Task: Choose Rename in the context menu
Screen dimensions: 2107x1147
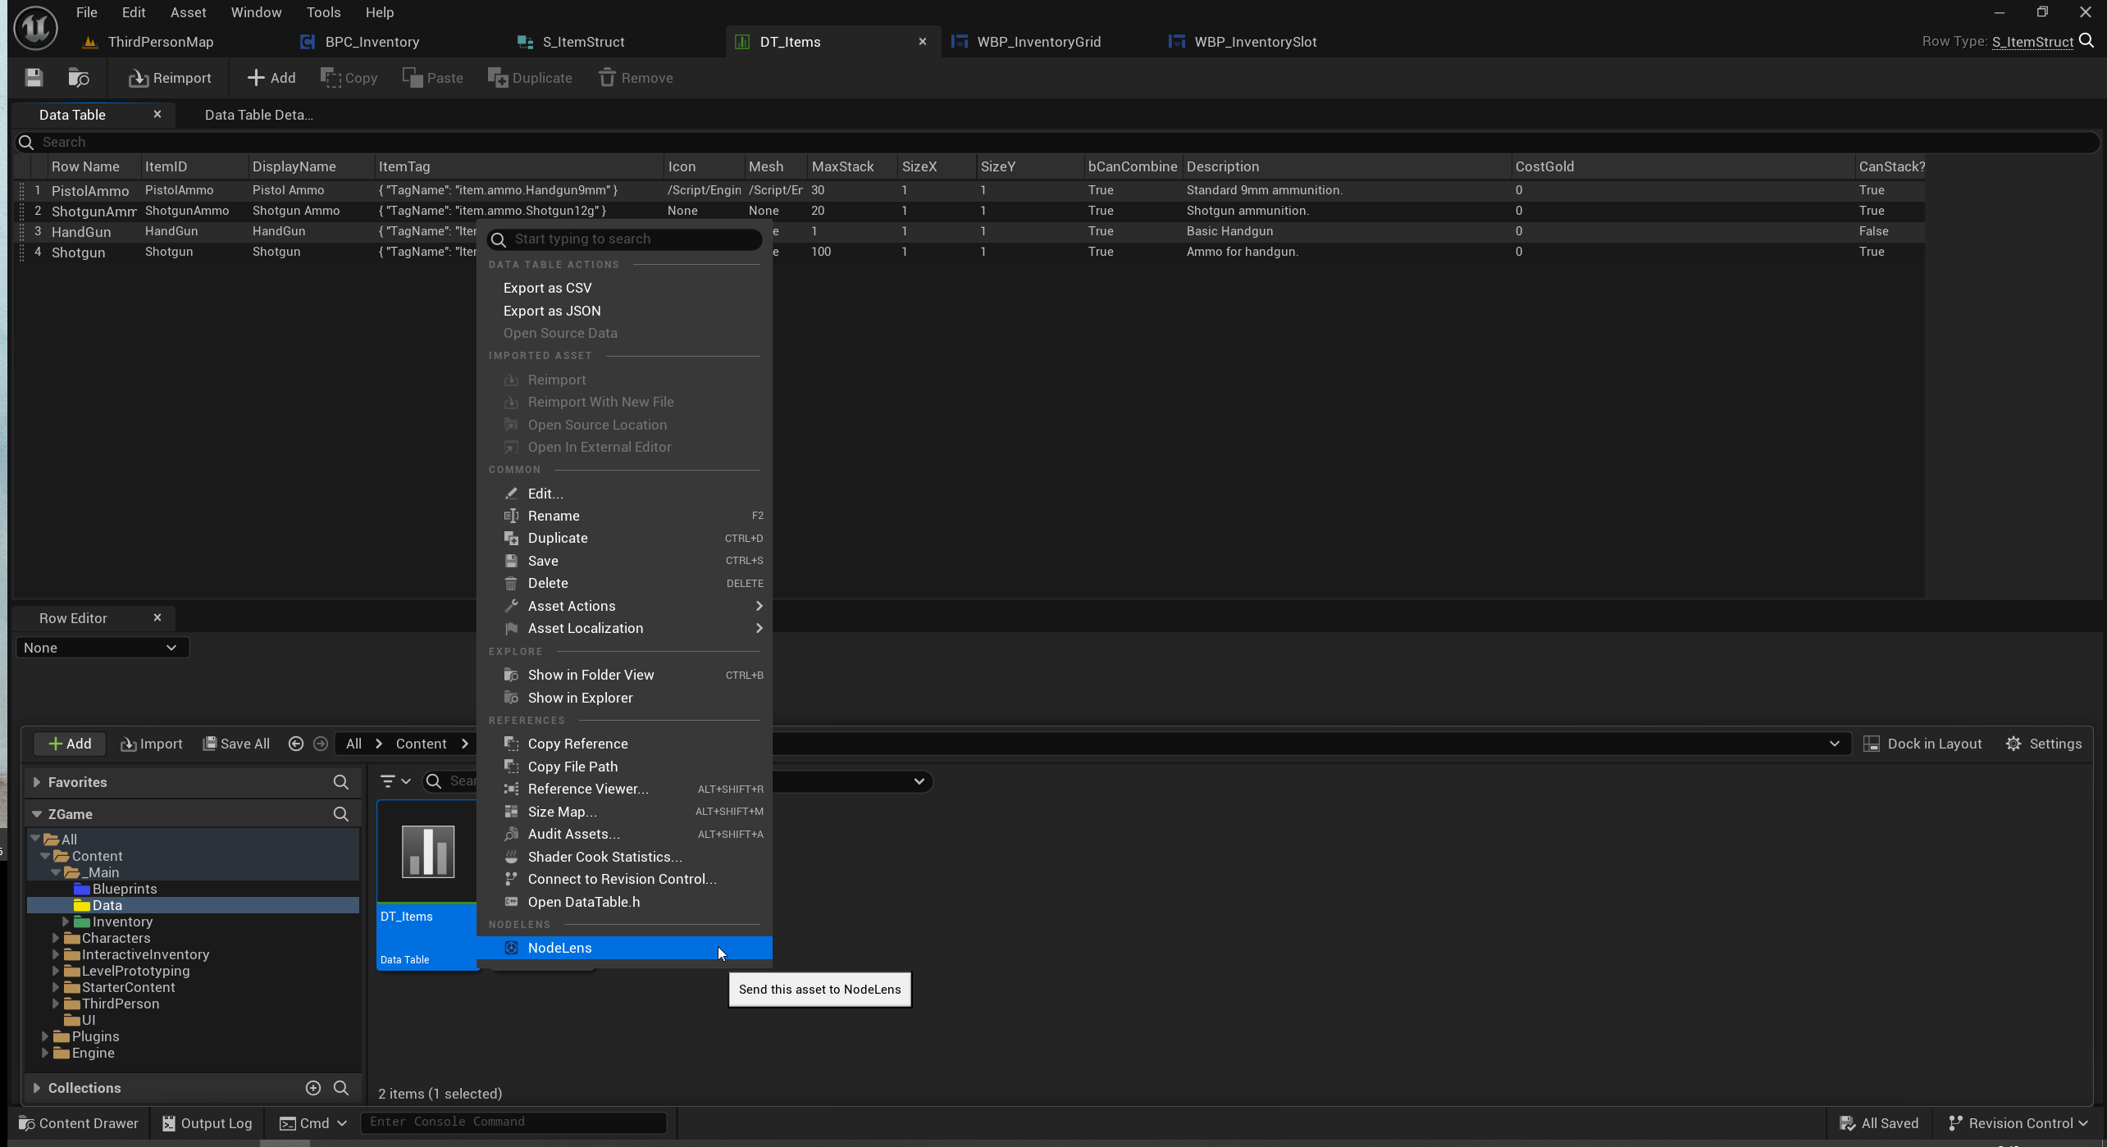Action: (x=625, y=516)
